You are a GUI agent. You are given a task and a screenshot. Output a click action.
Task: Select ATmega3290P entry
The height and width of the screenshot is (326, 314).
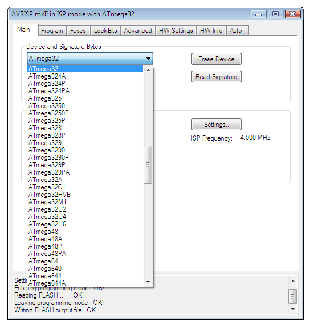click(85, 158)
